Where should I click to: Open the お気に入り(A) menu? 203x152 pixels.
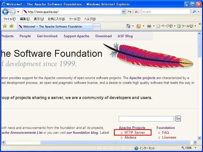tap(56, 19)
